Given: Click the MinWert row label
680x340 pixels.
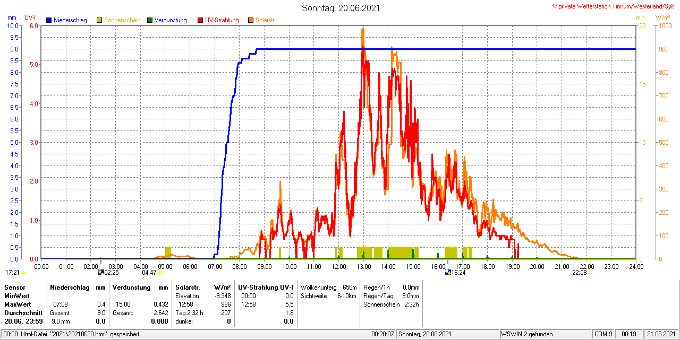Looking at the screenshot, I should [x=16, y=295].
